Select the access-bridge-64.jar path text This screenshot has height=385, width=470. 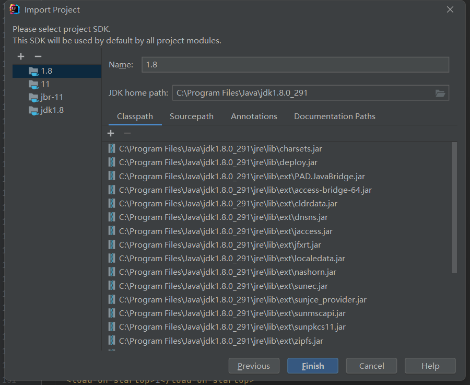click(245, 190)
